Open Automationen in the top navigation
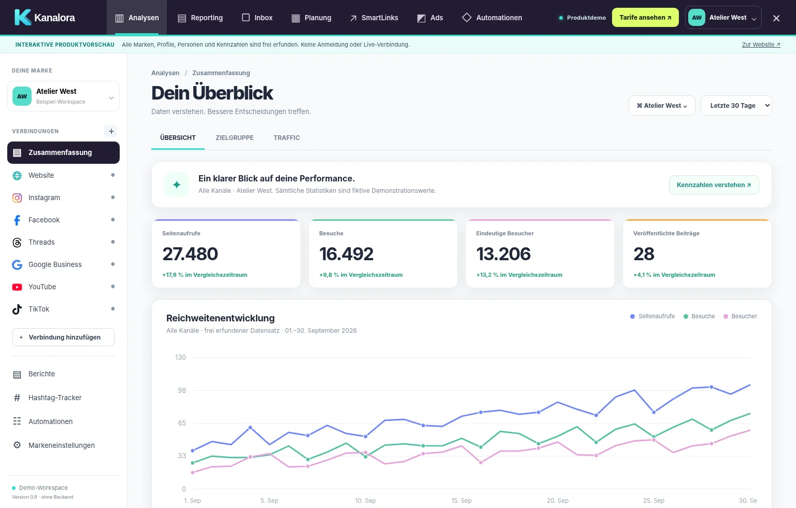 tap(492, 18)
